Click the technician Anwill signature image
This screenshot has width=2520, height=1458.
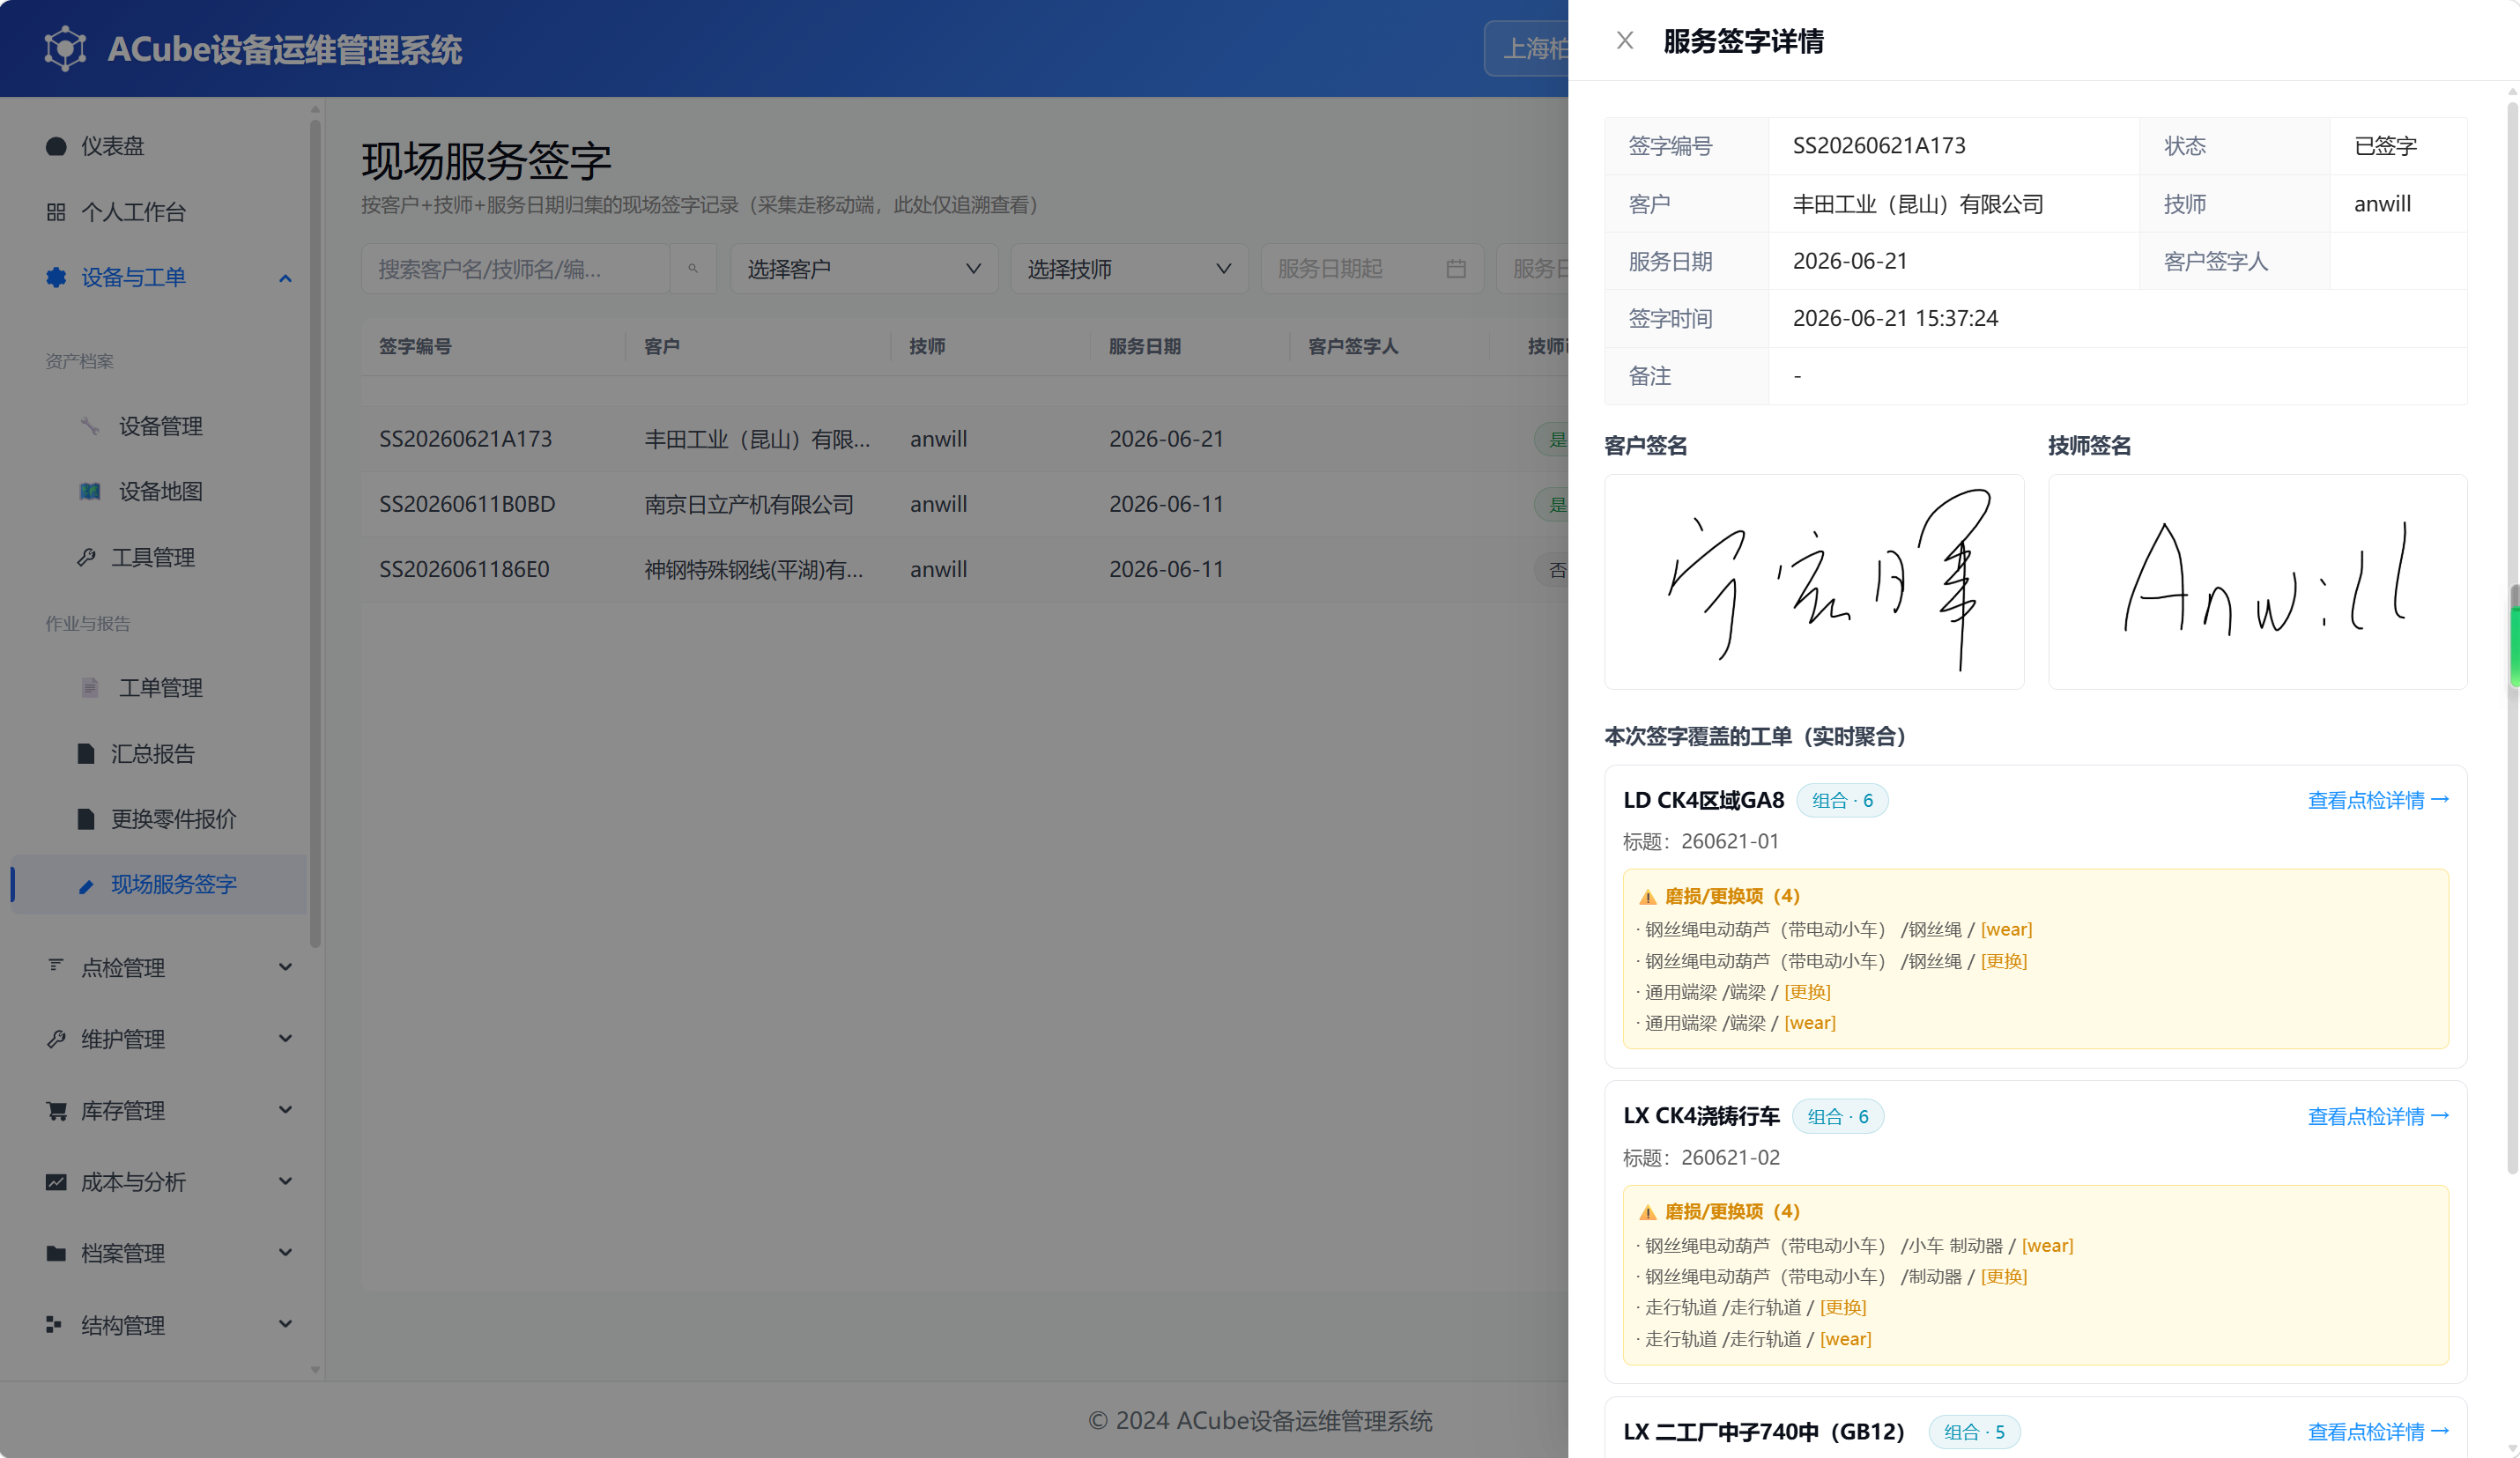[x=2257, y=582]
